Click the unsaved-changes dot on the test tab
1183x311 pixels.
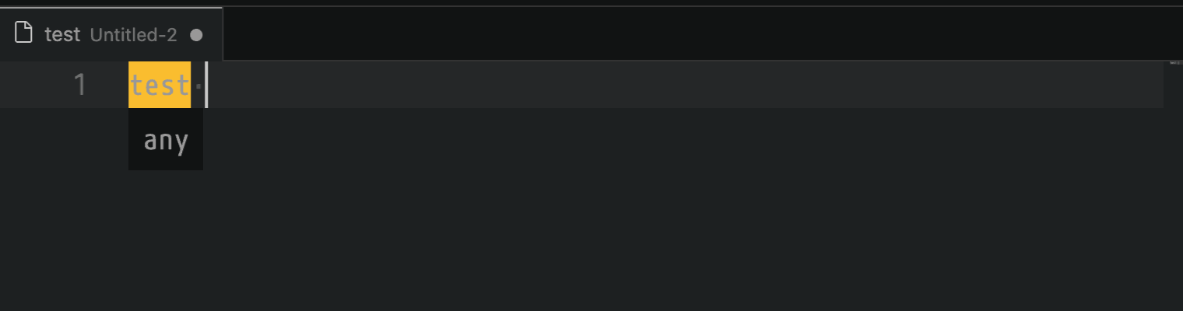[x=196, y=34]
